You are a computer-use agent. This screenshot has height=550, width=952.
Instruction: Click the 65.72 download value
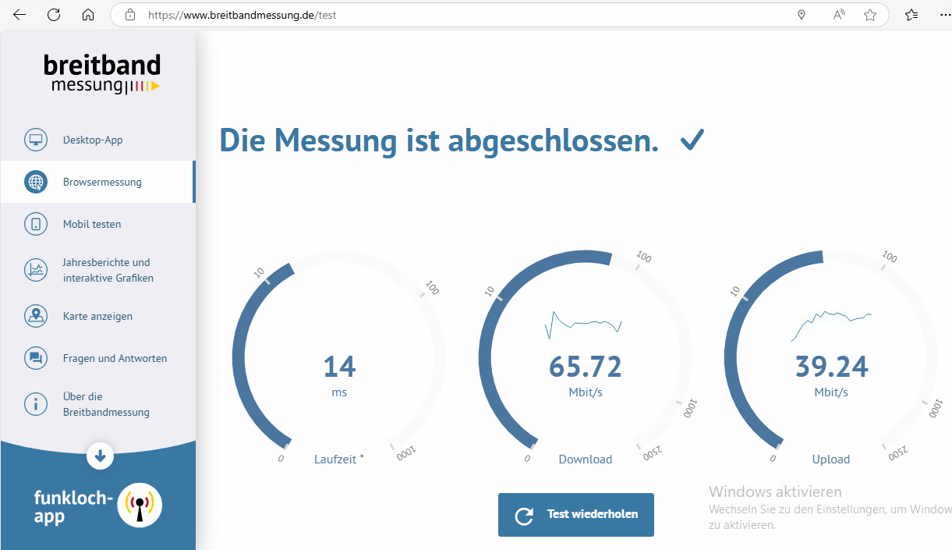pos(586,367)
